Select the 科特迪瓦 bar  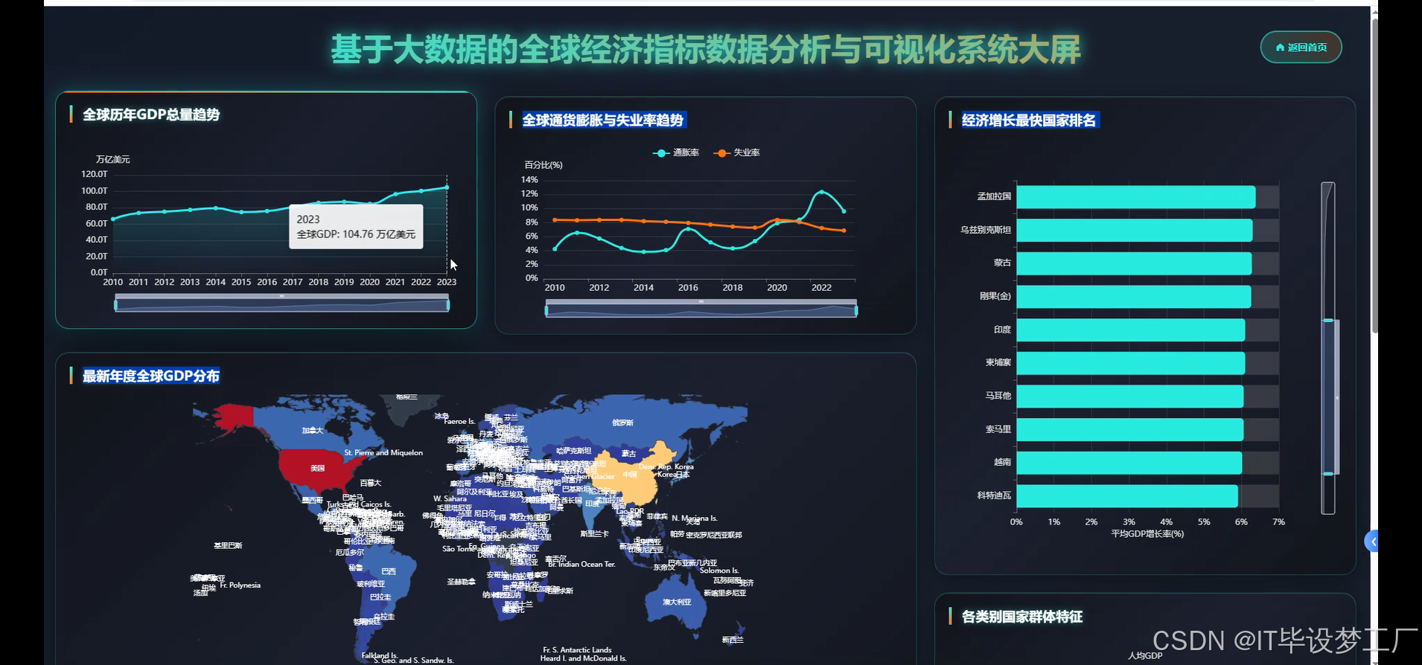[x=1127, y=496]
